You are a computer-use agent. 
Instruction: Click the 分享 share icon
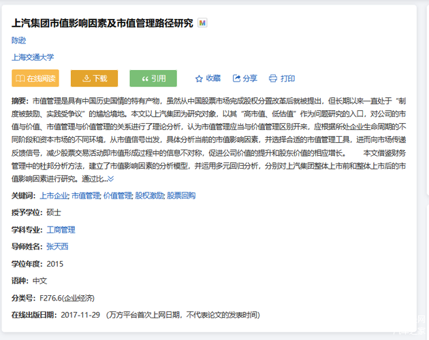(x=236, y=78)
